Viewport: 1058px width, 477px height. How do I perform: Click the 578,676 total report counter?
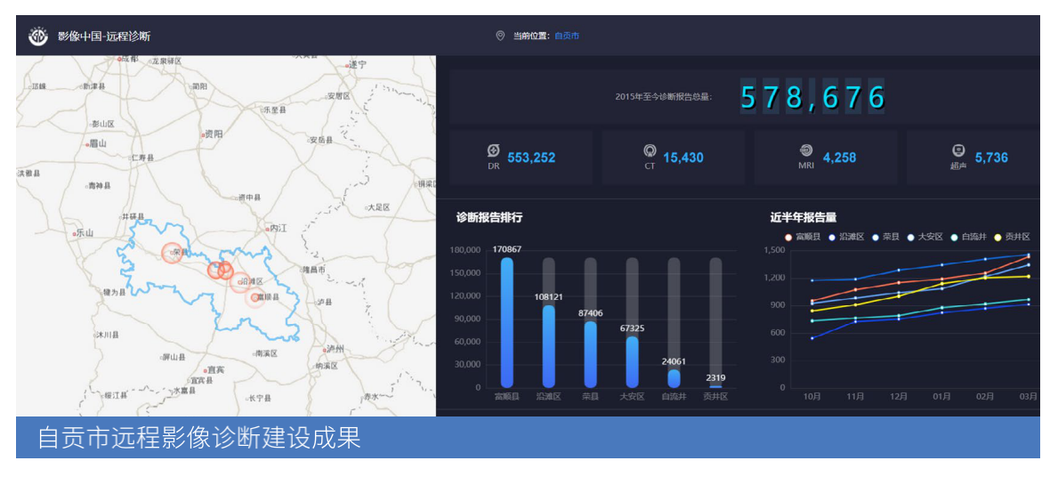point(813,96)
